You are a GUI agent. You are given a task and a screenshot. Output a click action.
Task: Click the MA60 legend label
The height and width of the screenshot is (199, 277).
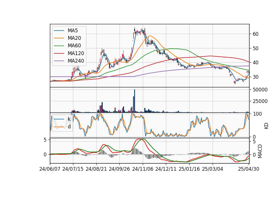74,46
